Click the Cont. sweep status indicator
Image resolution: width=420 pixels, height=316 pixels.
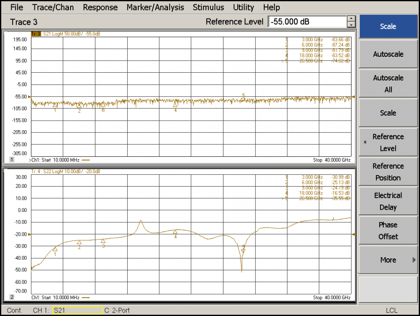click(15, 311)
